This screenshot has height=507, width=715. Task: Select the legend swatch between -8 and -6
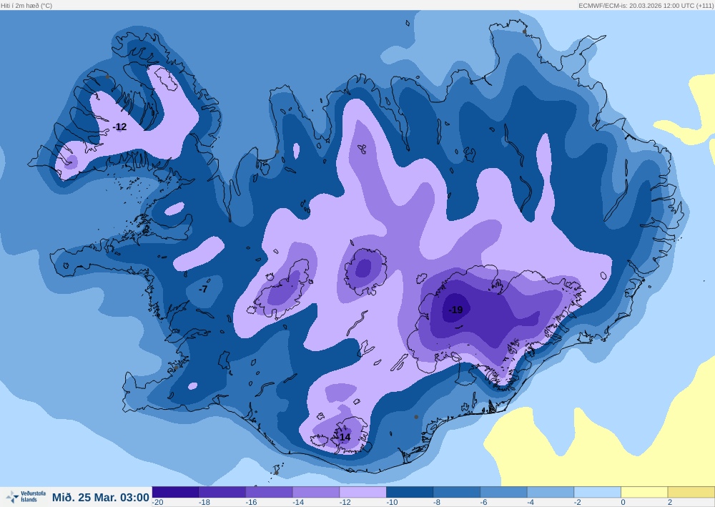[x=457, y=492]
